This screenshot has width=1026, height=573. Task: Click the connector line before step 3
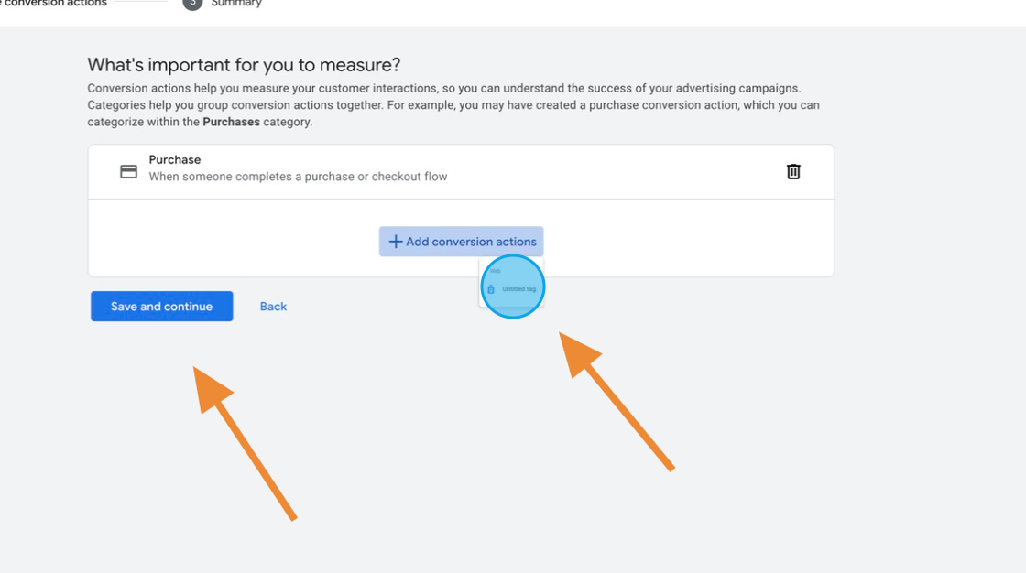point(141,2)
